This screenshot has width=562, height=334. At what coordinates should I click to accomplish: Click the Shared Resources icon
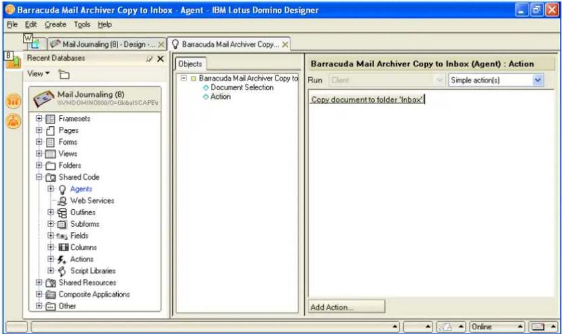[x=50, y=283]
